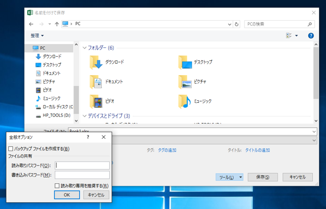Click the Back navigation arrow
Image resolution: width=326 pixels, height=209 pixels.
31,24
